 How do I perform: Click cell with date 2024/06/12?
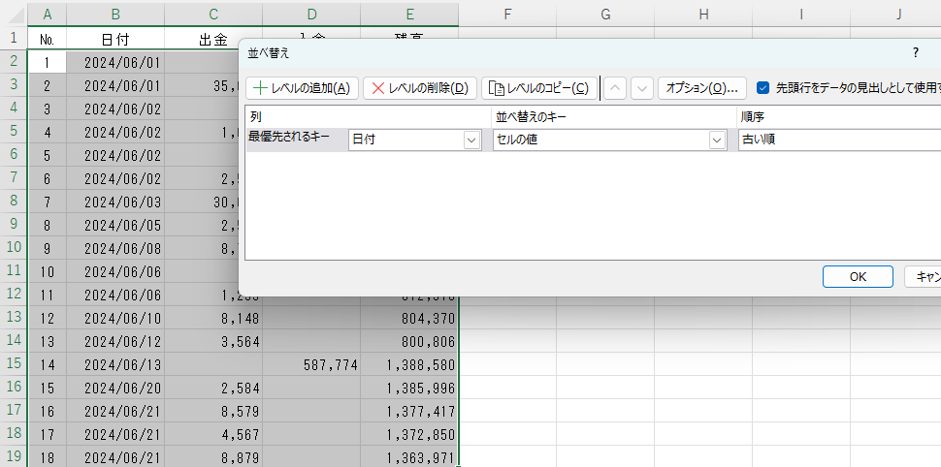pos(115,341)
